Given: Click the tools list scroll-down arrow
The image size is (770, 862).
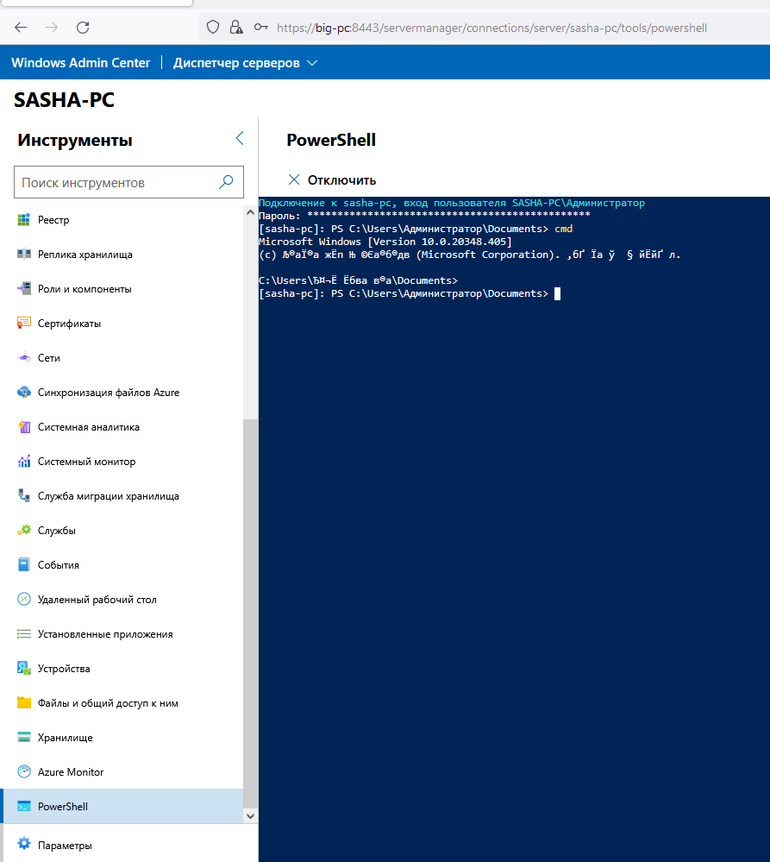Looking at the screenshot, I should (x=250, y=815).
